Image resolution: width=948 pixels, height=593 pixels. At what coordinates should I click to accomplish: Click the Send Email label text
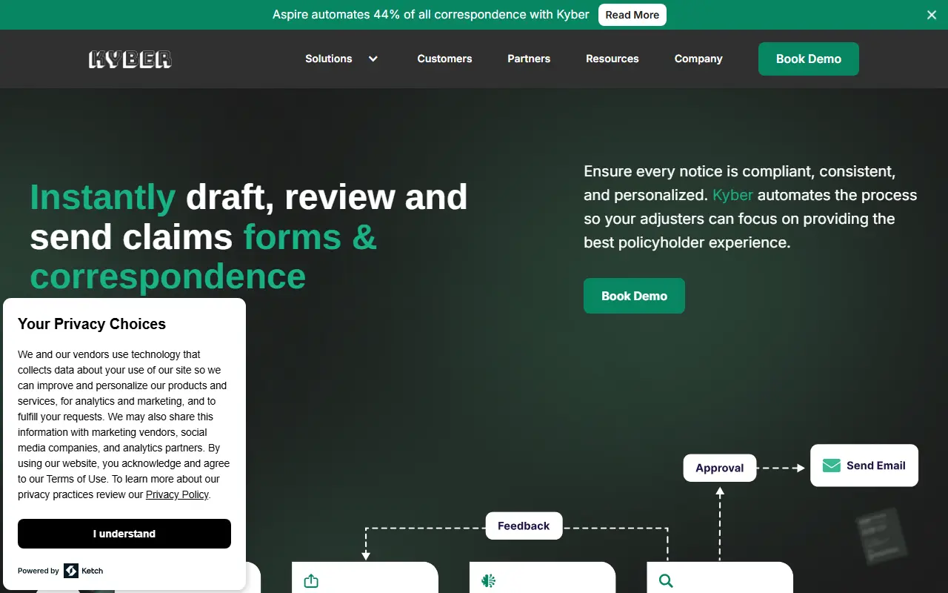pos(876,466)
